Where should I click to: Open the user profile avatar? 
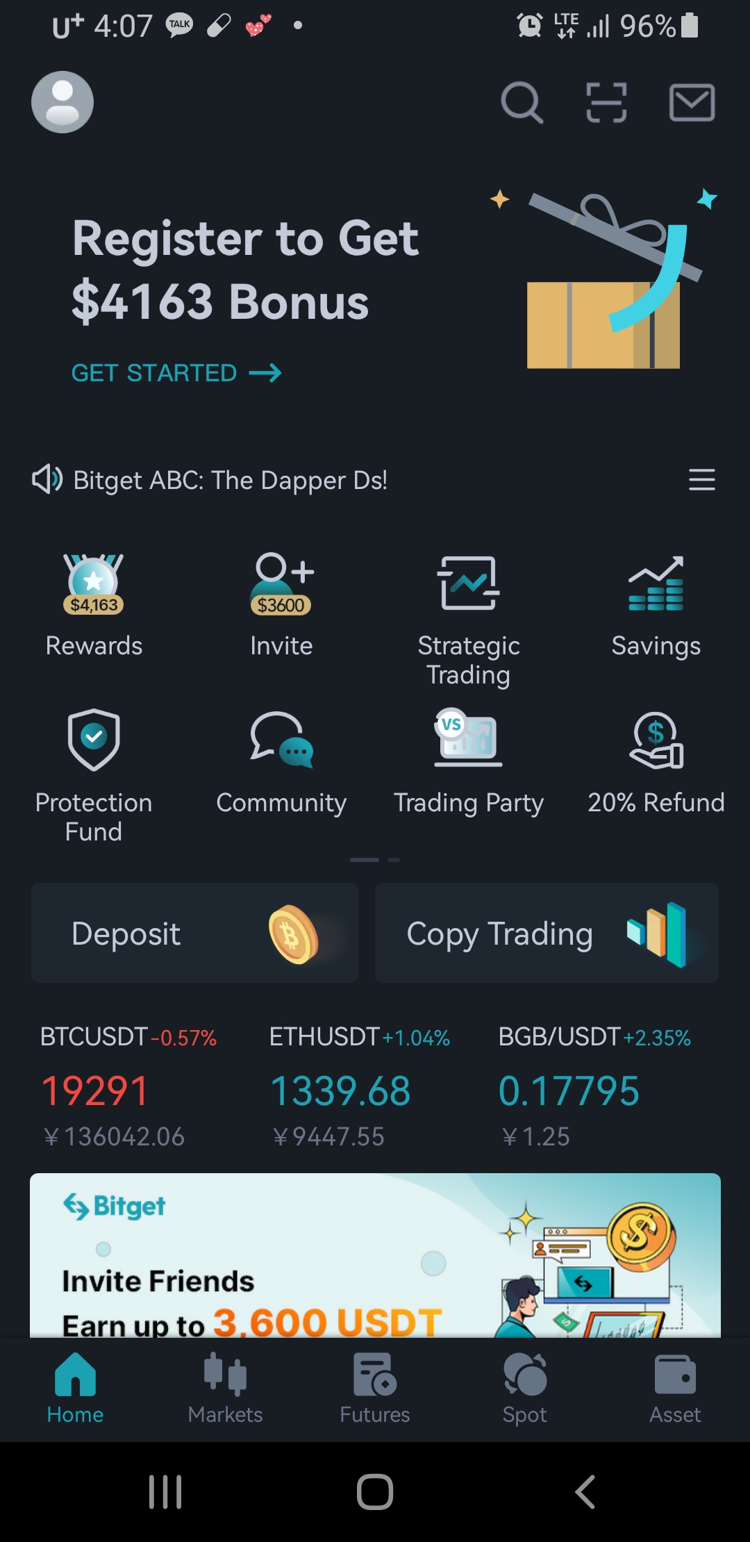pyautogui.click(x=62, y=102)
